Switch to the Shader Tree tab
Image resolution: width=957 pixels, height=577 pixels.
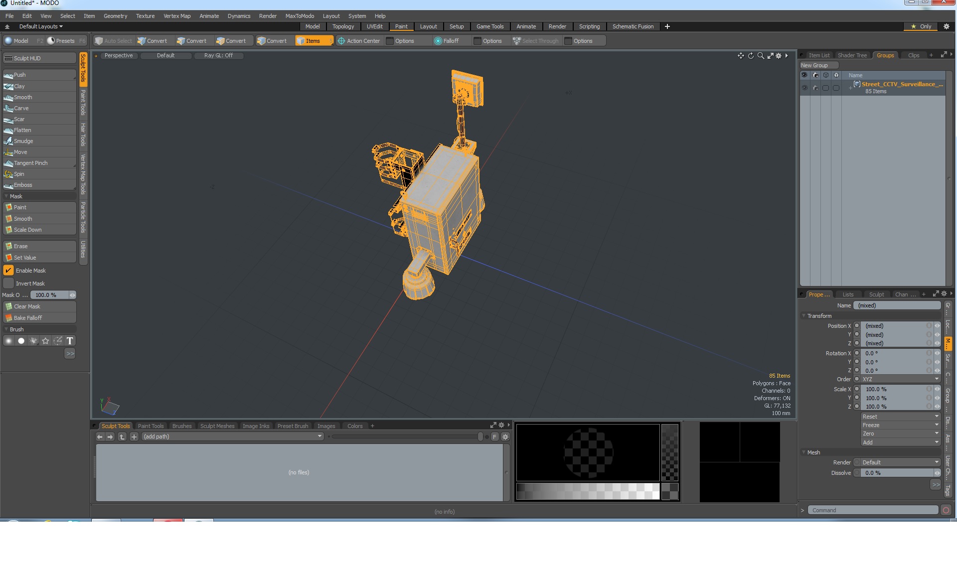(852, 55)
